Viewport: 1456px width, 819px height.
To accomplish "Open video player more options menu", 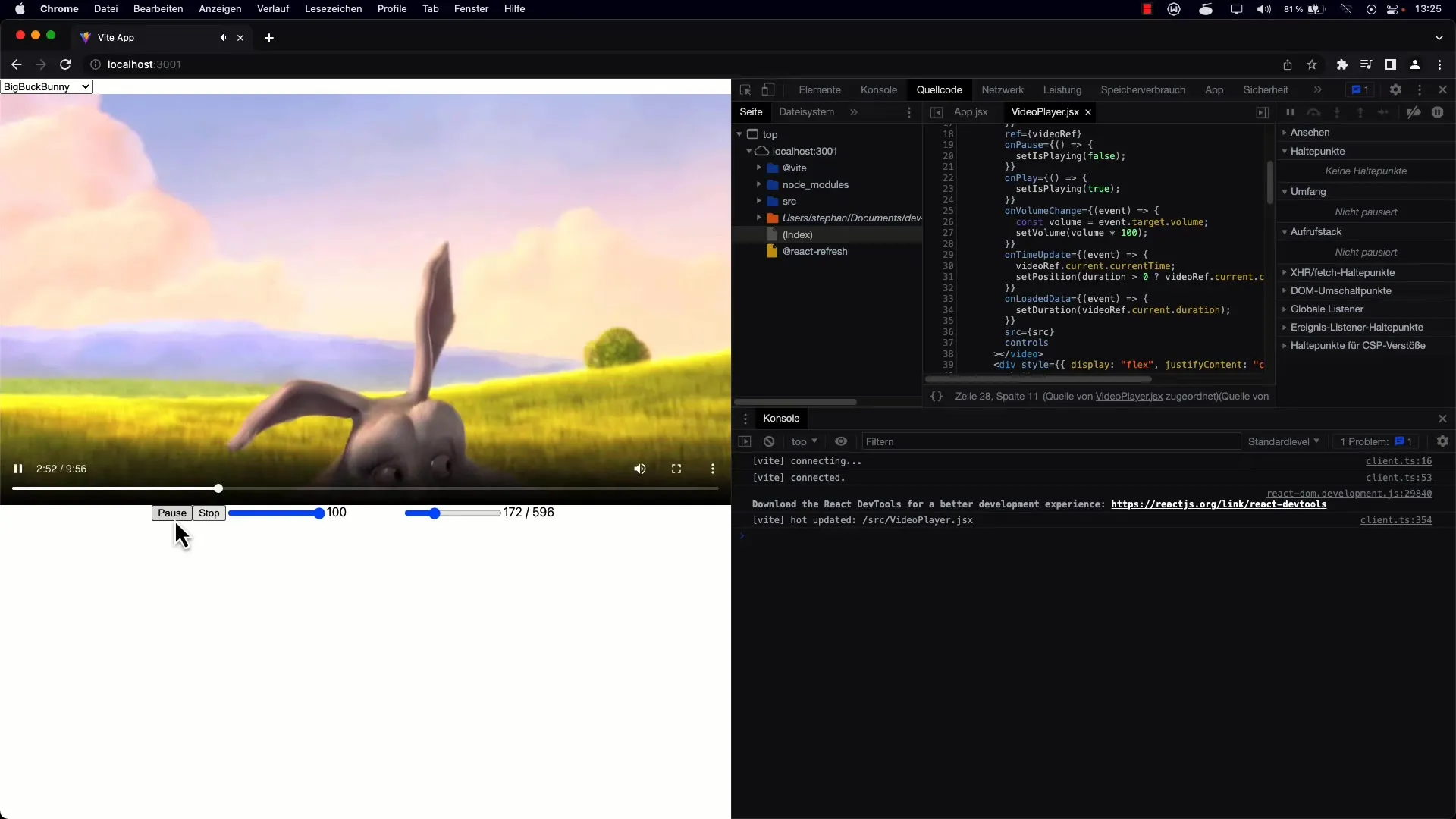I will pos(713,469).
